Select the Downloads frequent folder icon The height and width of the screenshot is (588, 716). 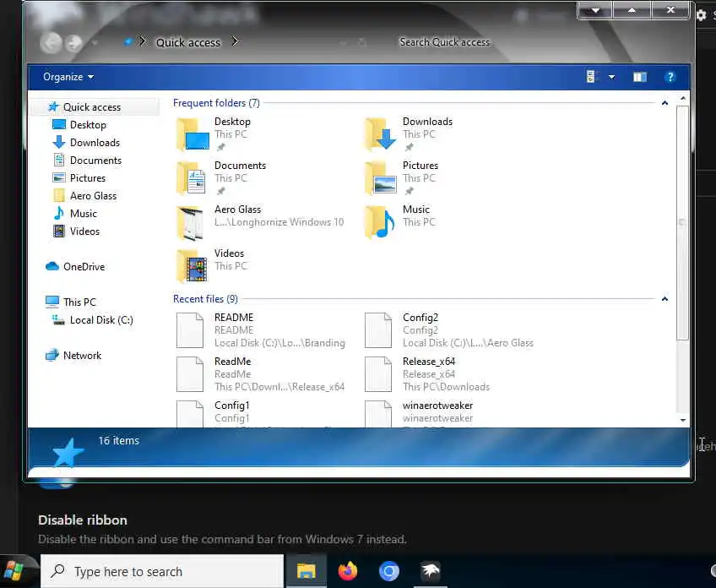point(380,134)
